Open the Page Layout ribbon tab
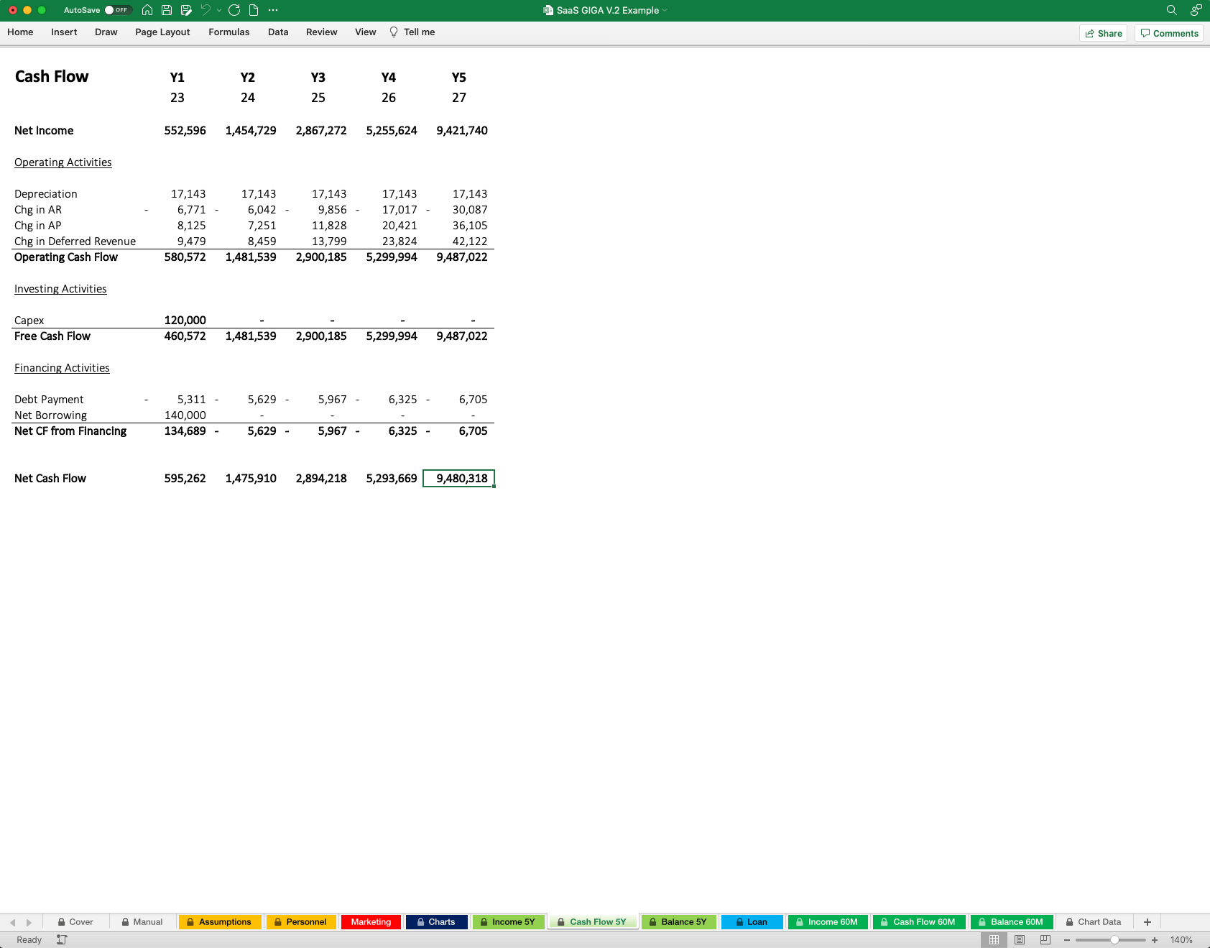1210x948 pixels. coord(162,32)
